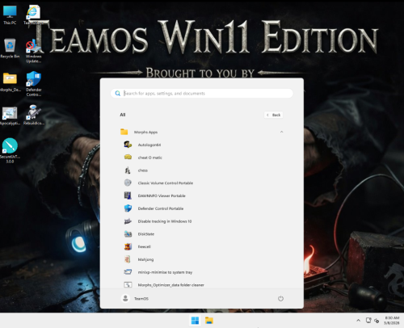Select the SecureUxT 5.0.0 desktop shortcut

point(10,150)
